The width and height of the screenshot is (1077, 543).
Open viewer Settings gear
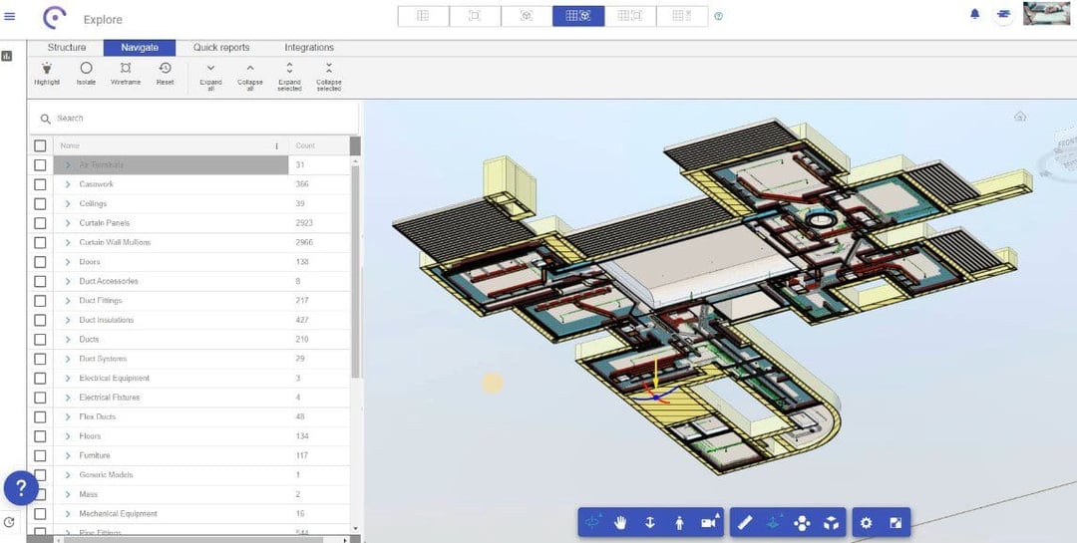pos(867,523)
